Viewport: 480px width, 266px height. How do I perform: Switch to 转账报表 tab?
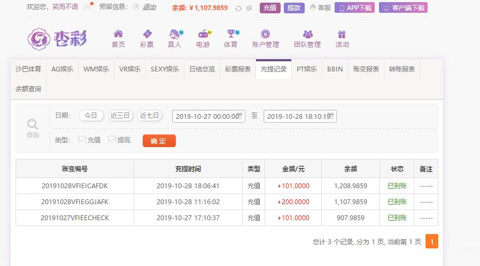tap(402, 69)
